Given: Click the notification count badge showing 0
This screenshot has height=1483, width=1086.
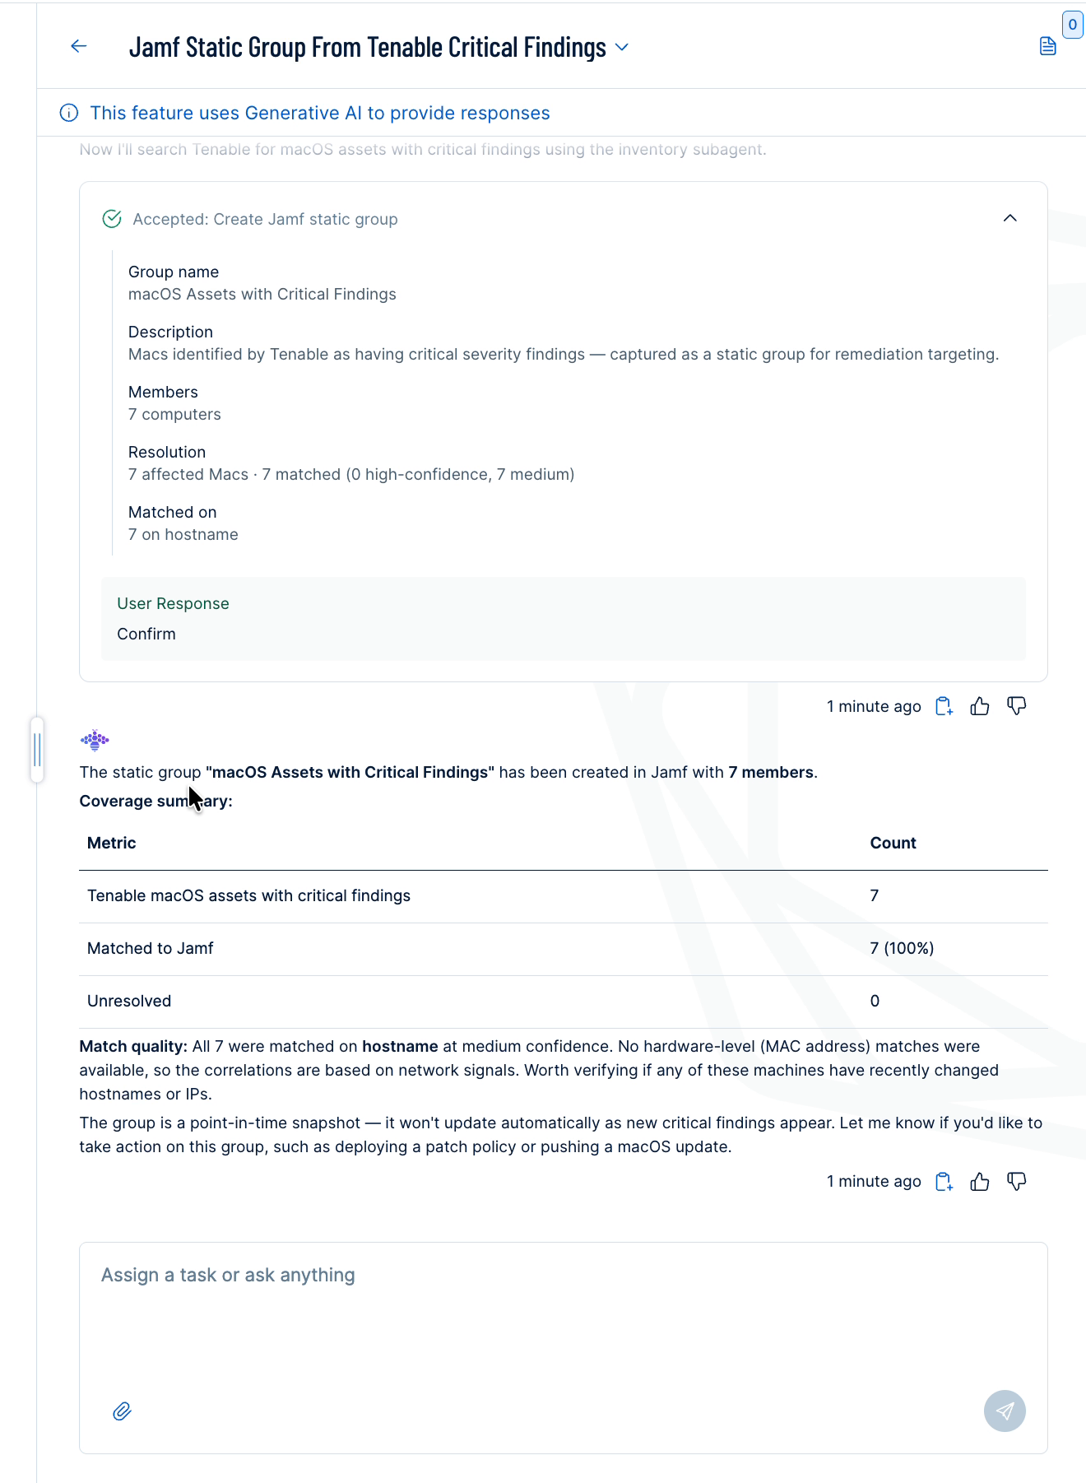Looking at the screenshot, I should [x=1073, y=25].
